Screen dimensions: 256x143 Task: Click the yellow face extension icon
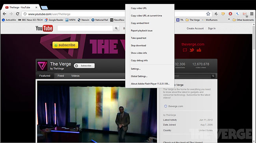[x=223, y=14]
